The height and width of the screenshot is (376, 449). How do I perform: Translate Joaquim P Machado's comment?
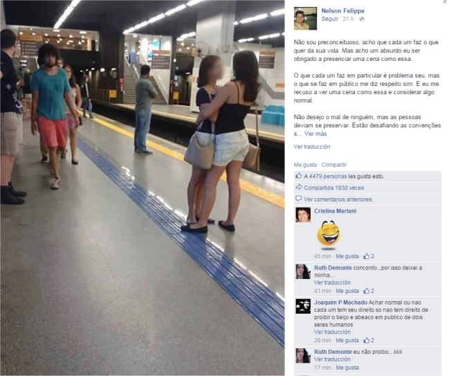tap(332, 332)
